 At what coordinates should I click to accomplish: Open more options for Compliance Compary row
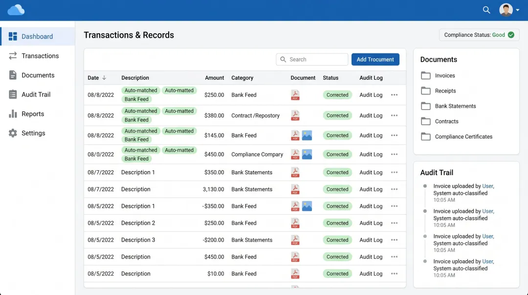pyautogui.click(x=395, y=155)
